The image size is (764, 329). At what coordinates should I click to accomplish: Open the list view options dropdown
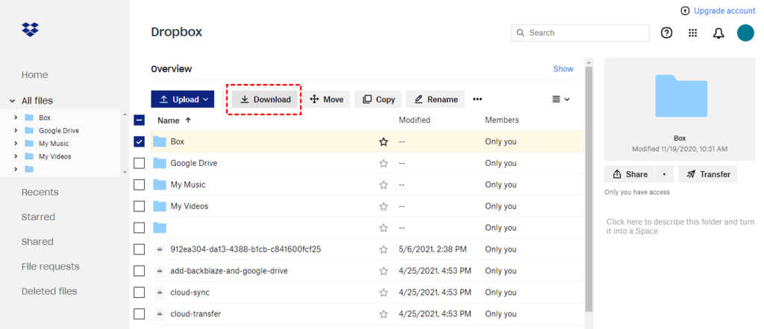tap(560, 99)
